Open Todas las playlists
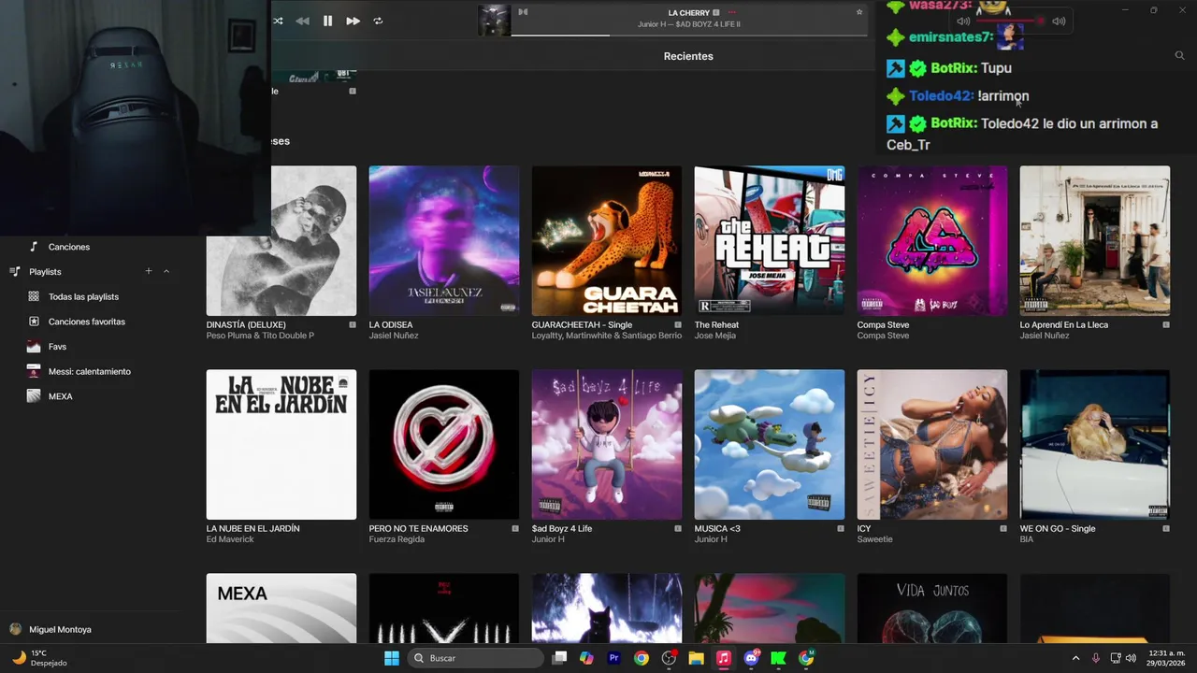Image resolution: width=1197 pixels, height=673 pixels. [x=83, y=297]
